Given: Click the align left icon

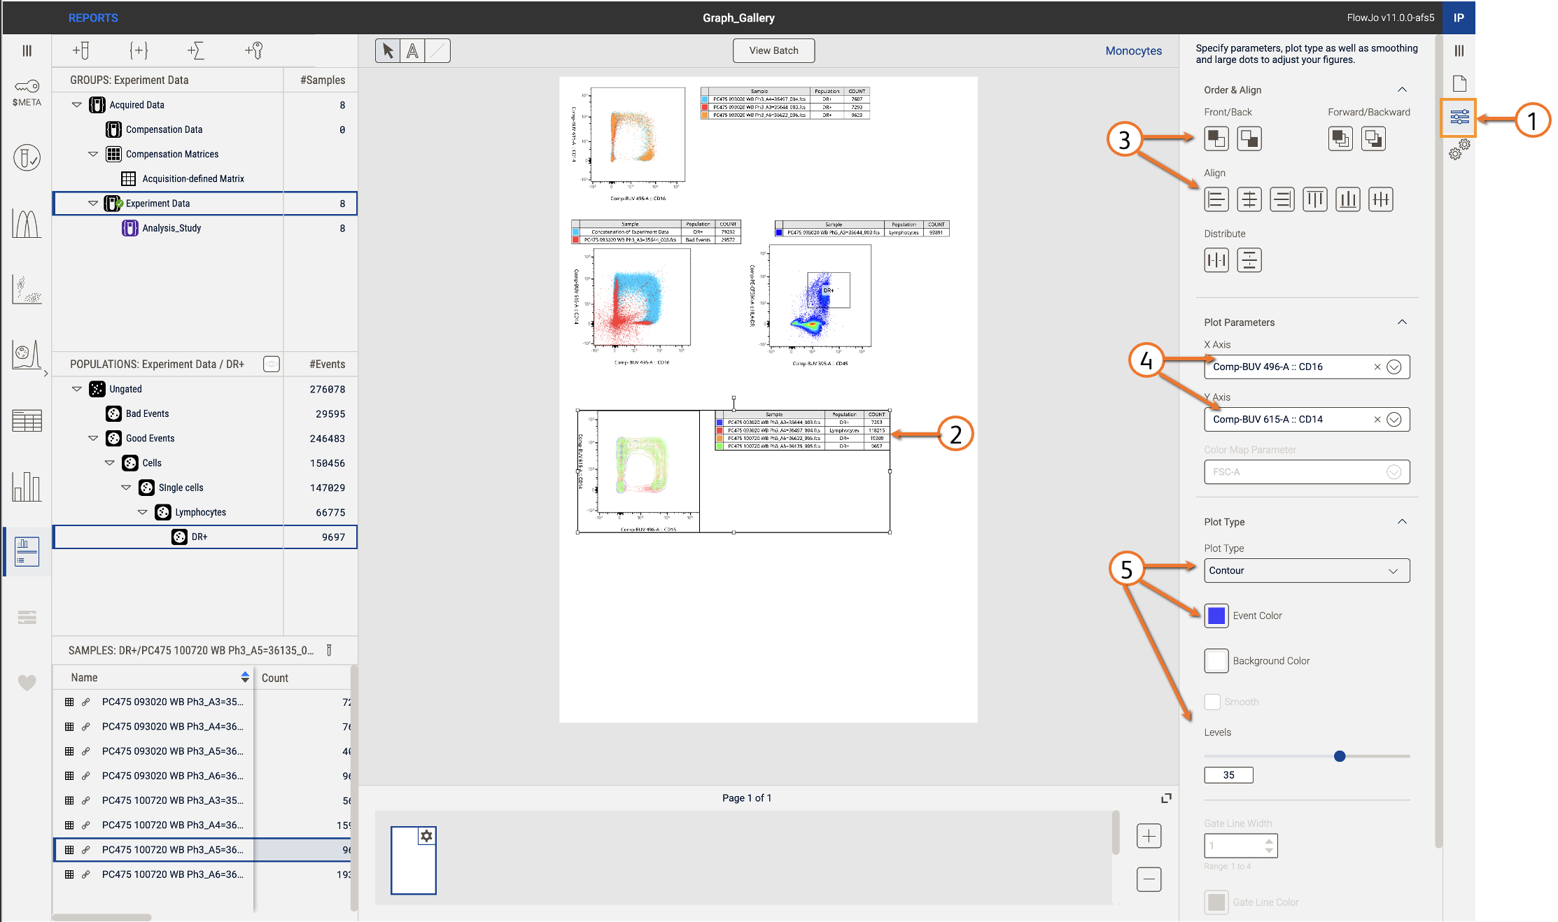Looking at the screenshot, I should (1216, 199).
